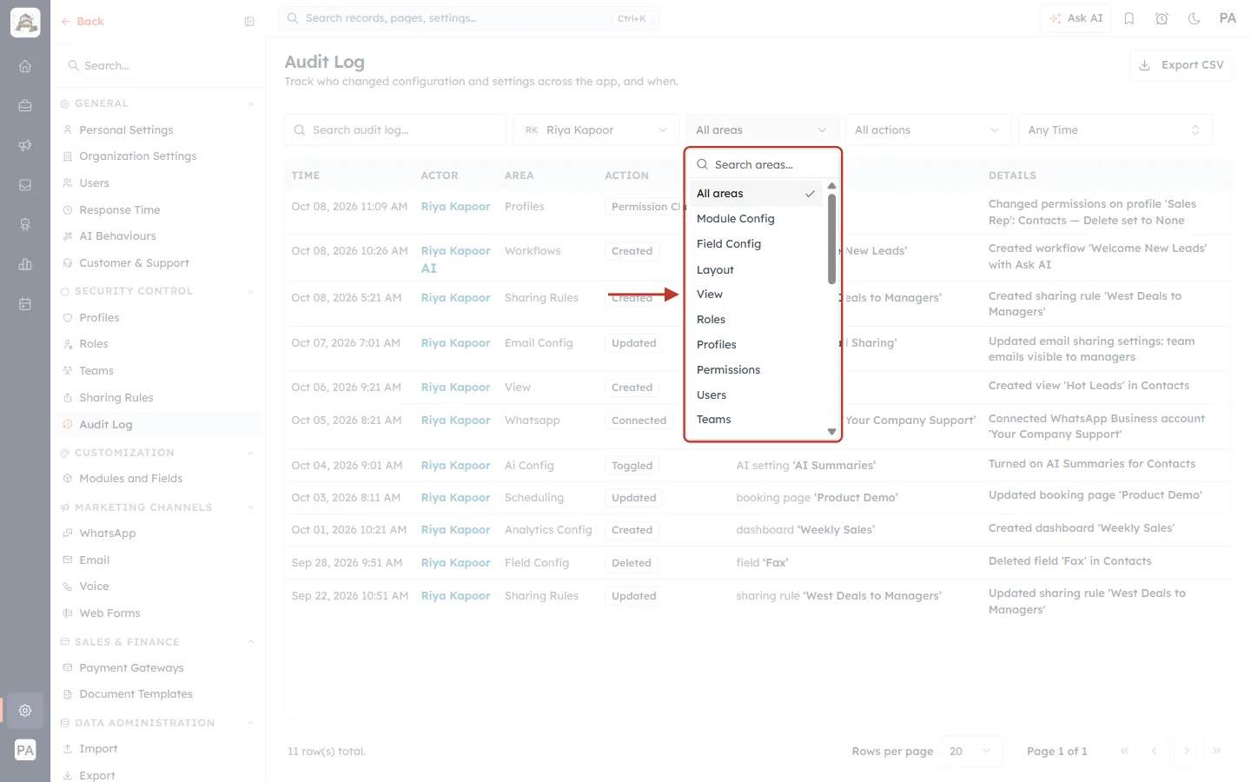Click the Time column header
The height and width of the screenshot is (782, 1251).
coord(306,176)
